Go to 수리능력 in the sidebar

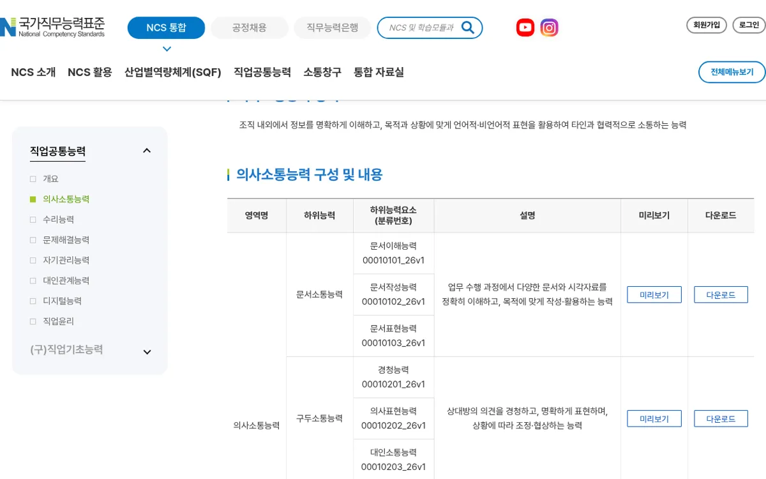[x=58, y=220]
